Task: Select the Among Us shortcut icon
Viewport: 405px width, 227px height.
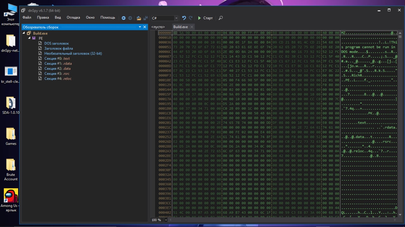Action: (x=10, y=200)
